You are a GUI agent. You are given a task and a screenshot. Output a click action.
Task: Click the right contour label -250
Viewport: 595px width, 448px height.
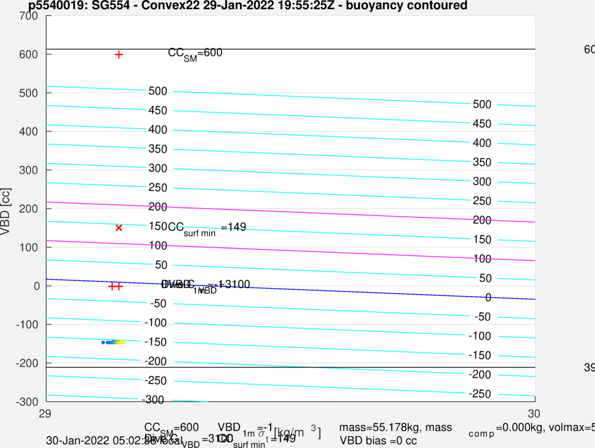pos(479,394)
